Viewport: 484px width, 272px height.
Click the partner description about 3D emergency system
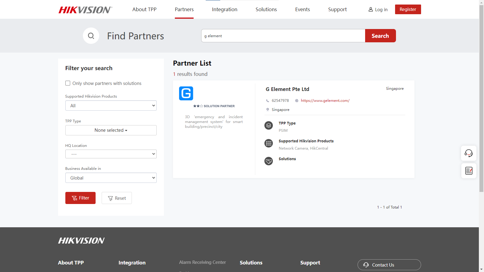pos(214,122)
